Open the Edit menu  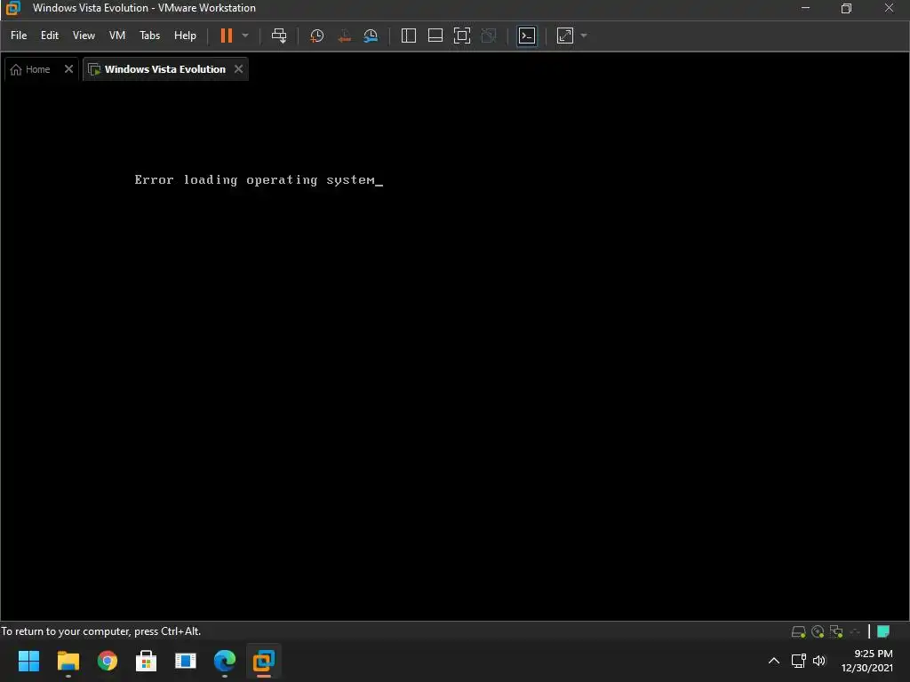point(50,36)
